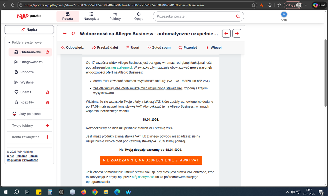328x196 pixels.
Task: Go to the previous message arrow button
Action: [x=226, y=33]
